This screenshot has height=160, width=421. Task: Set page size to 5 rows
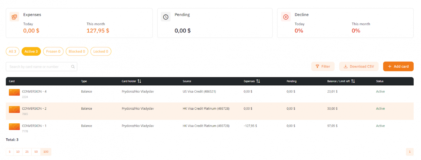[10, 152]
